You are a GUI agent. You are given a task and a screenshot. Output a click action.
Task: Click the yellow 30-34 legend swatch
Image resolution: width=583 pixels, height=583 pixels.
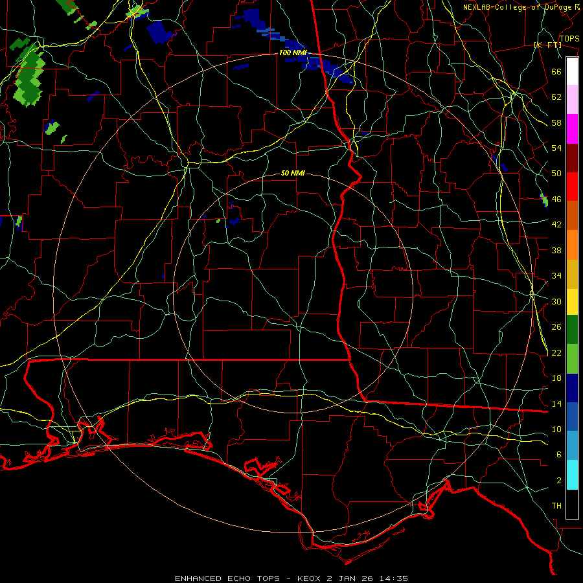tap(572, 301)
